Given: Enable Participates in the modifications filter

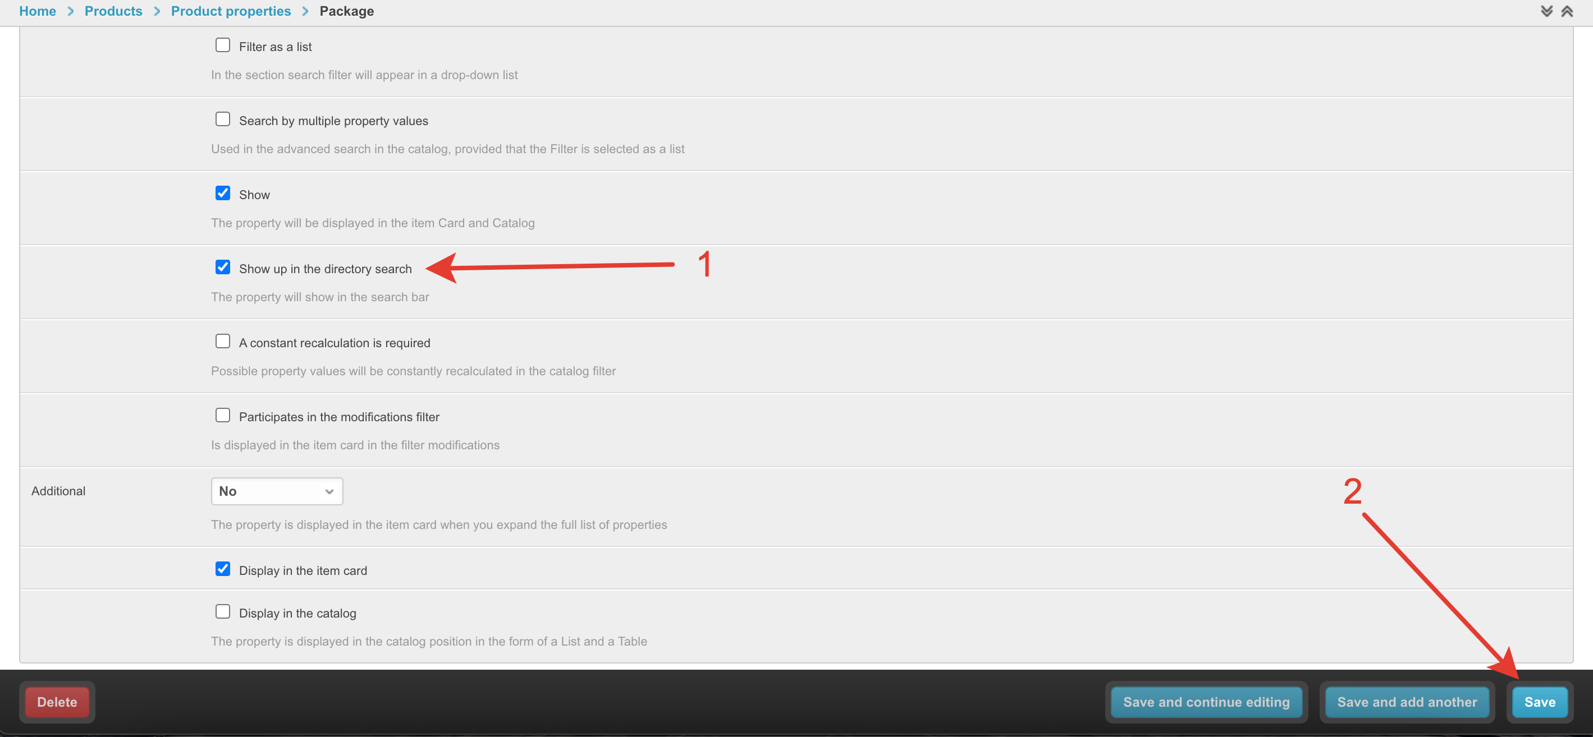Looking at the screenshot, I should tap(223, 416).
